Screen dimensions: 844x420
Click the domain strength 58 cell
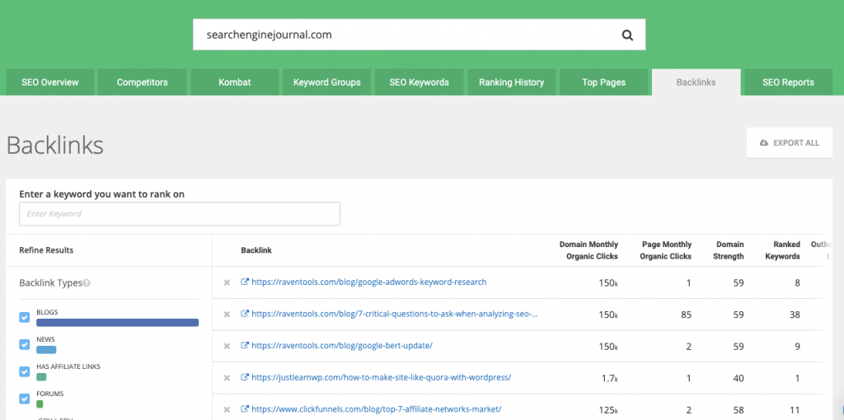point(738,410)
